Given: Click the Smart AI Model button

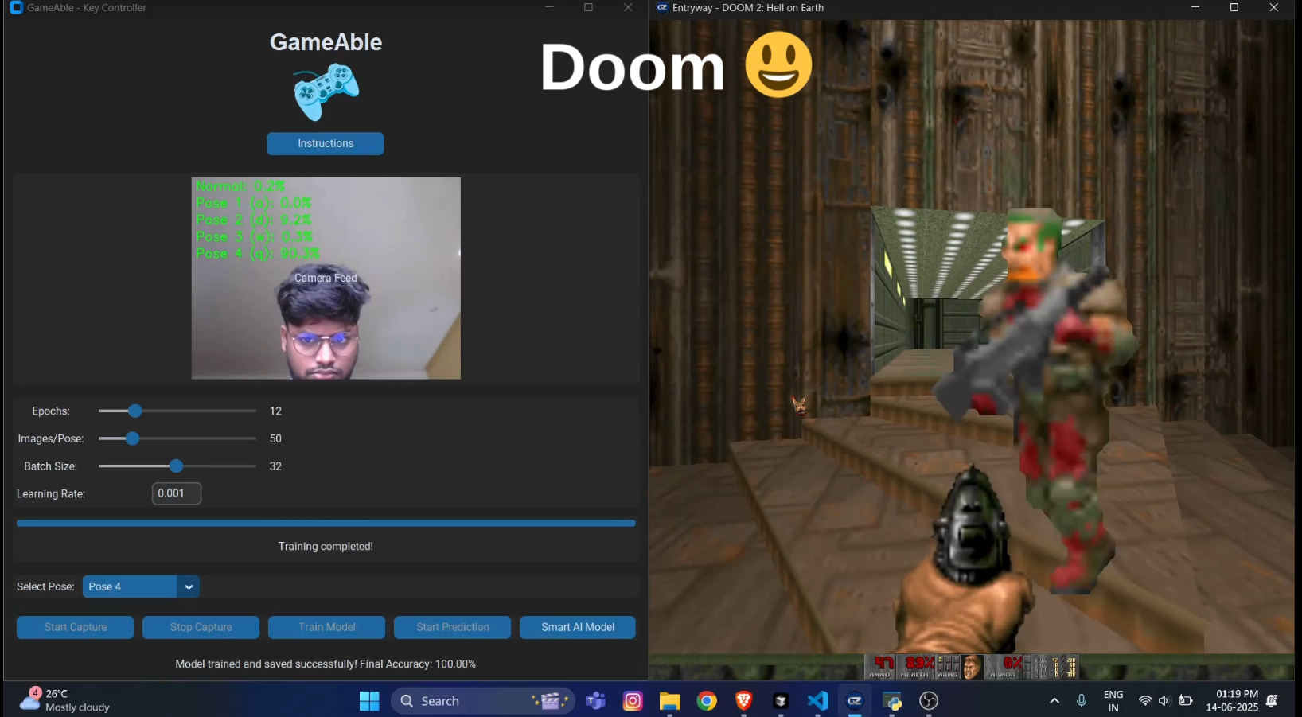Looking at the screenshot, I should pyautogui.click(x=578, y=627).
